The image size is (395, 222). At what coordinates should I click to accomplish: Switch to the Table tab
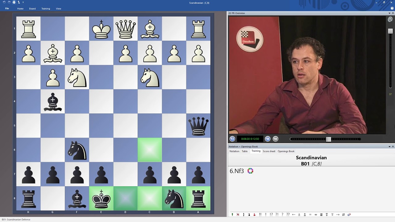pos(245,151)
